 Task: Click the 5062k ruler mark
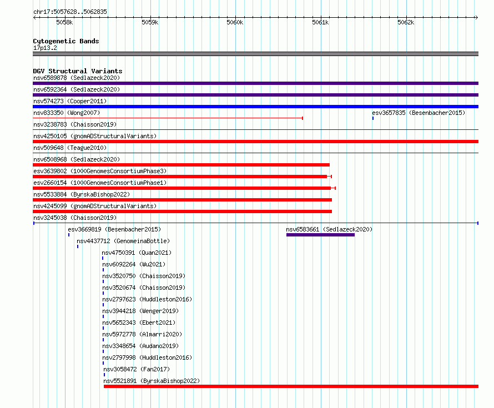coord(406,22)
